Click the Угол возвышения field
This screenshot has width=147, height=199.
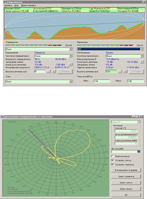click(x=126, y=137)
